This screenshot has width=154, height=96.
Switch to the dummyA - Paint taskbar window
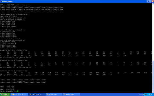[54, 94]
